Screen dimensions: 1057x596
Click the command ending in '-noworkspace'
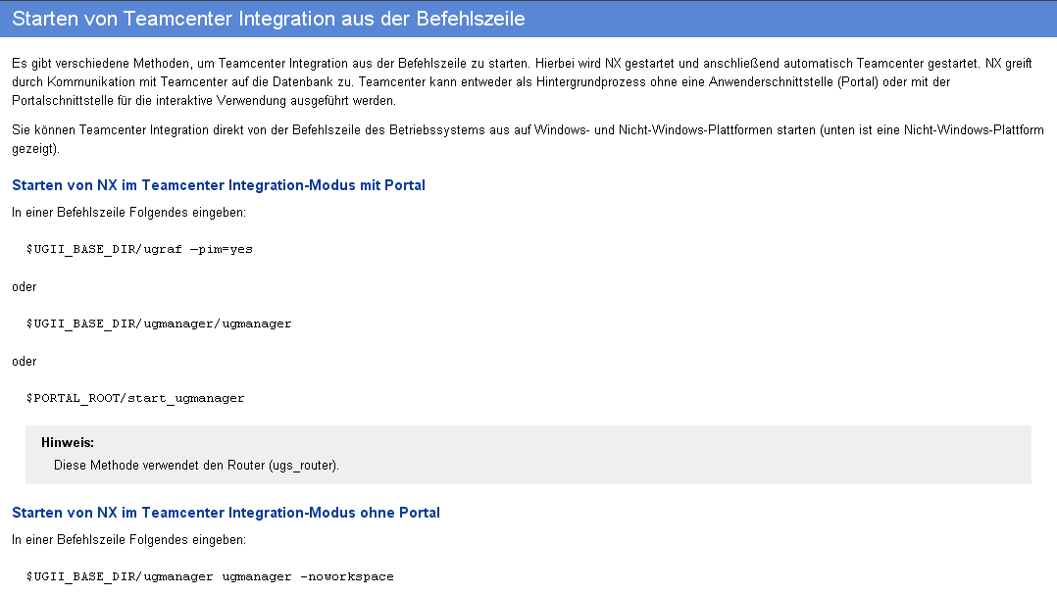coord(210,577)
